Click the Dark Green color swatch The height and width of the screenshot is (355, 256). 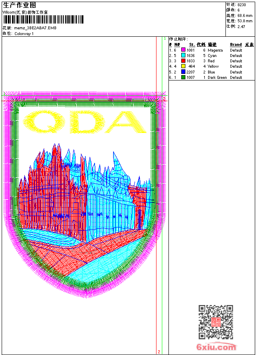(x=183, y=77)
